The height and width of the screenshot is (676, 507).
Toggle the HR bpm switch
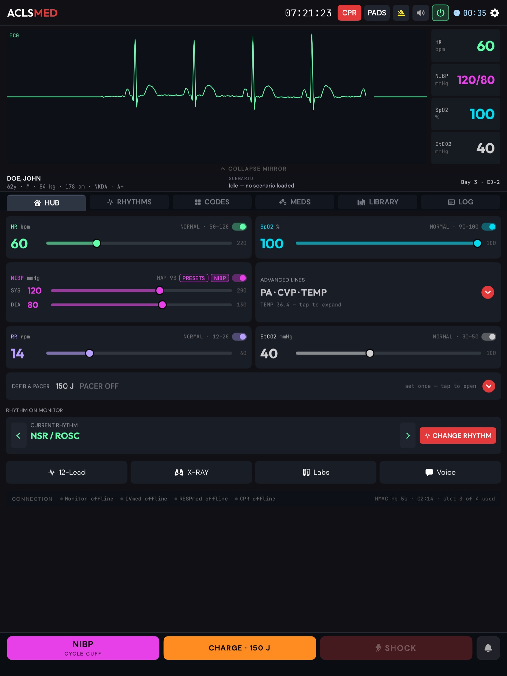pos(239,227)
